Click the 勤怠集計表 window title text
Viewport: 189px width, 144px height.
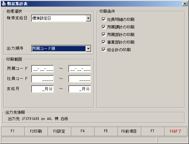coord(17,4)
